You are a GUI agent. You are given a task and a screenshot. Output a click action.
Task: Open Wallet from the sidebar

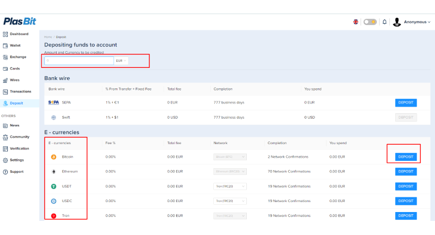(15, 45)
